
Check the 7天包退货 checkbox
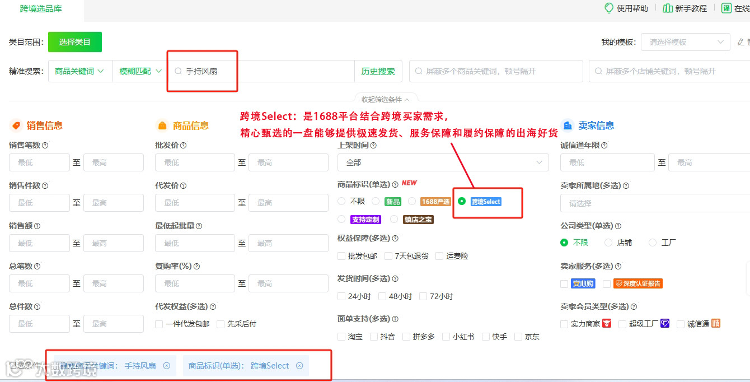click(x=388, y=256)
